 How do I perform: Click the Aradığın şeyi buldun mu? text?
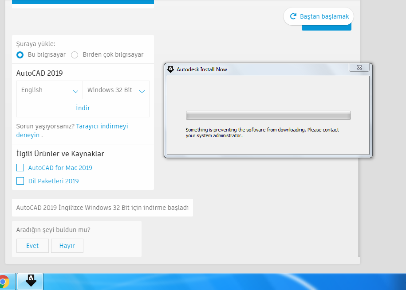53,230
